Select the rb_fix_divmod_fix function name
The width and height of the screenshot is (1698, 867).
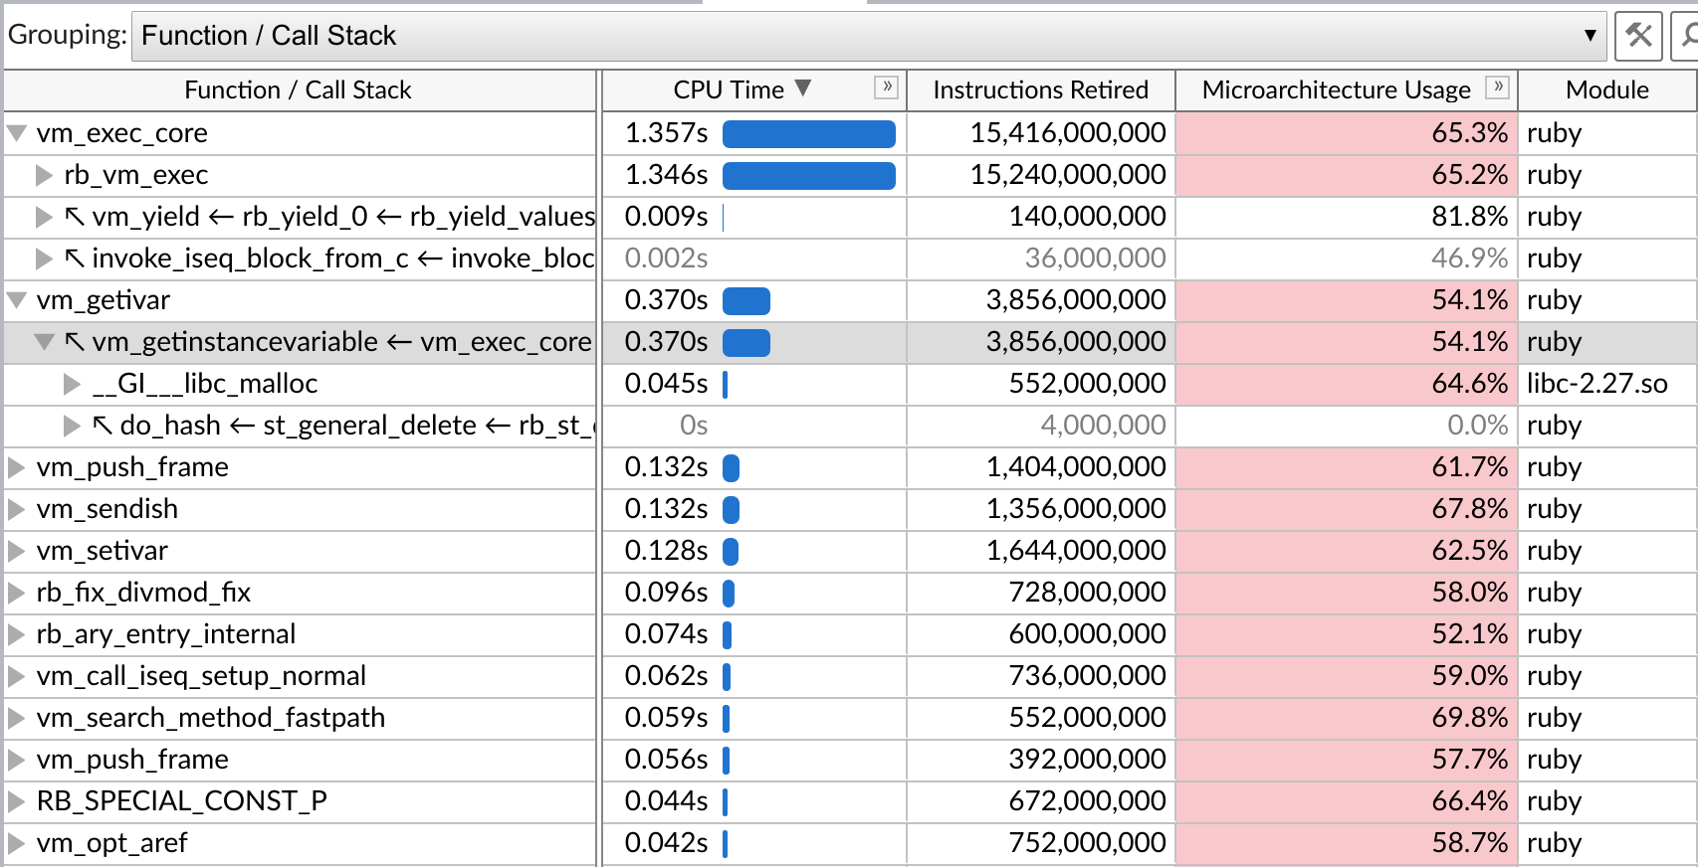coord(144,593)
